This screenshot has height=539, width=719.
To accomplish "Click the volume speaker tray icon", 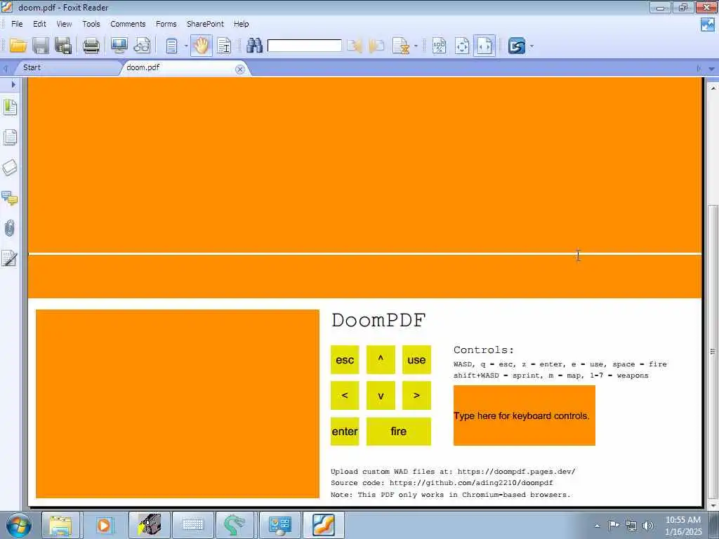I will (648, 526).
